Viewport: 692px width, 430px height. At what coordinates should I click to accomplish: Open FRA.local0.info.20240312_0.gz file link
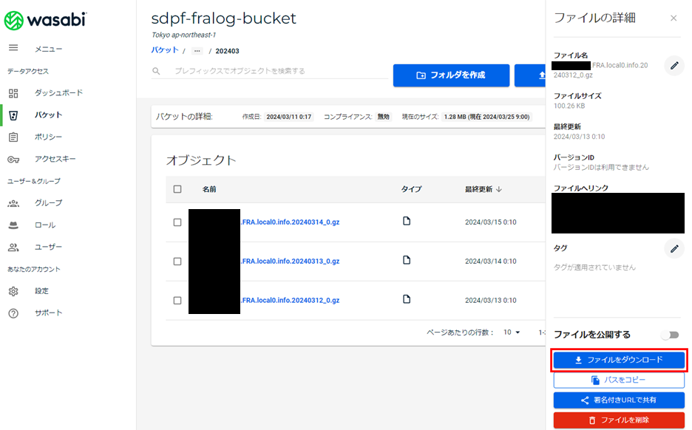[x=290, y=301]
